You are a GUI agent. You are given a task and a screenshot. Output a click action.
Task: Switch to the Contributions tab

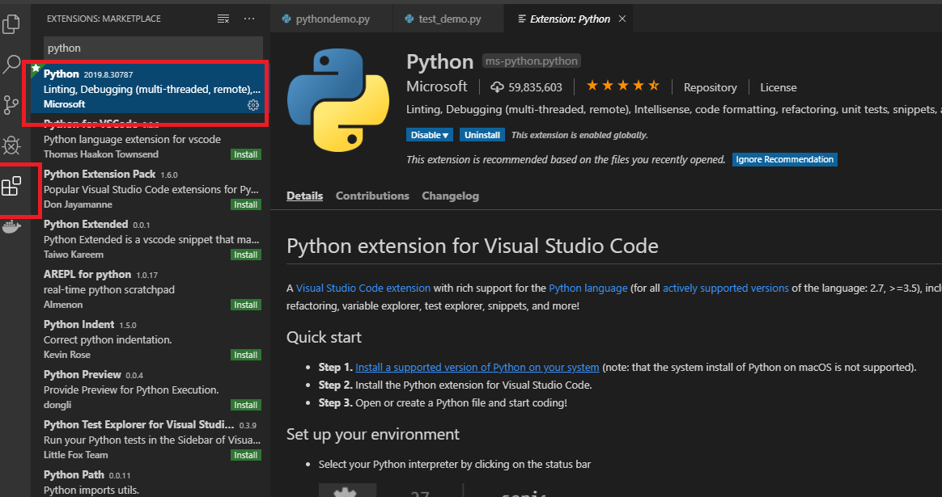tap(371, 195)
